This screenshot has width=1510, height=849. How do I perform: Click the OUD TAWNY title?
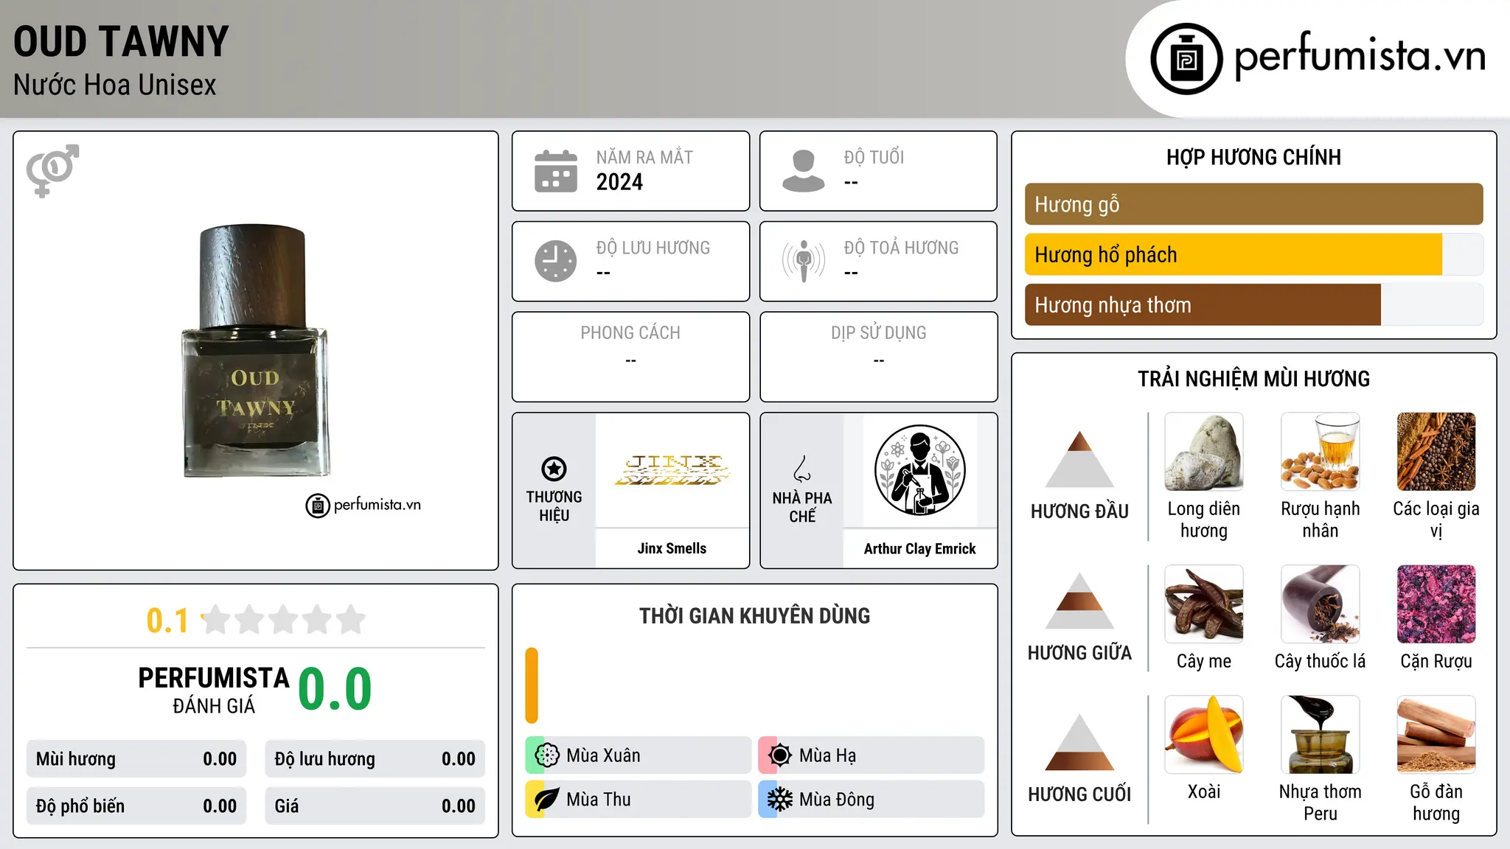121,41
